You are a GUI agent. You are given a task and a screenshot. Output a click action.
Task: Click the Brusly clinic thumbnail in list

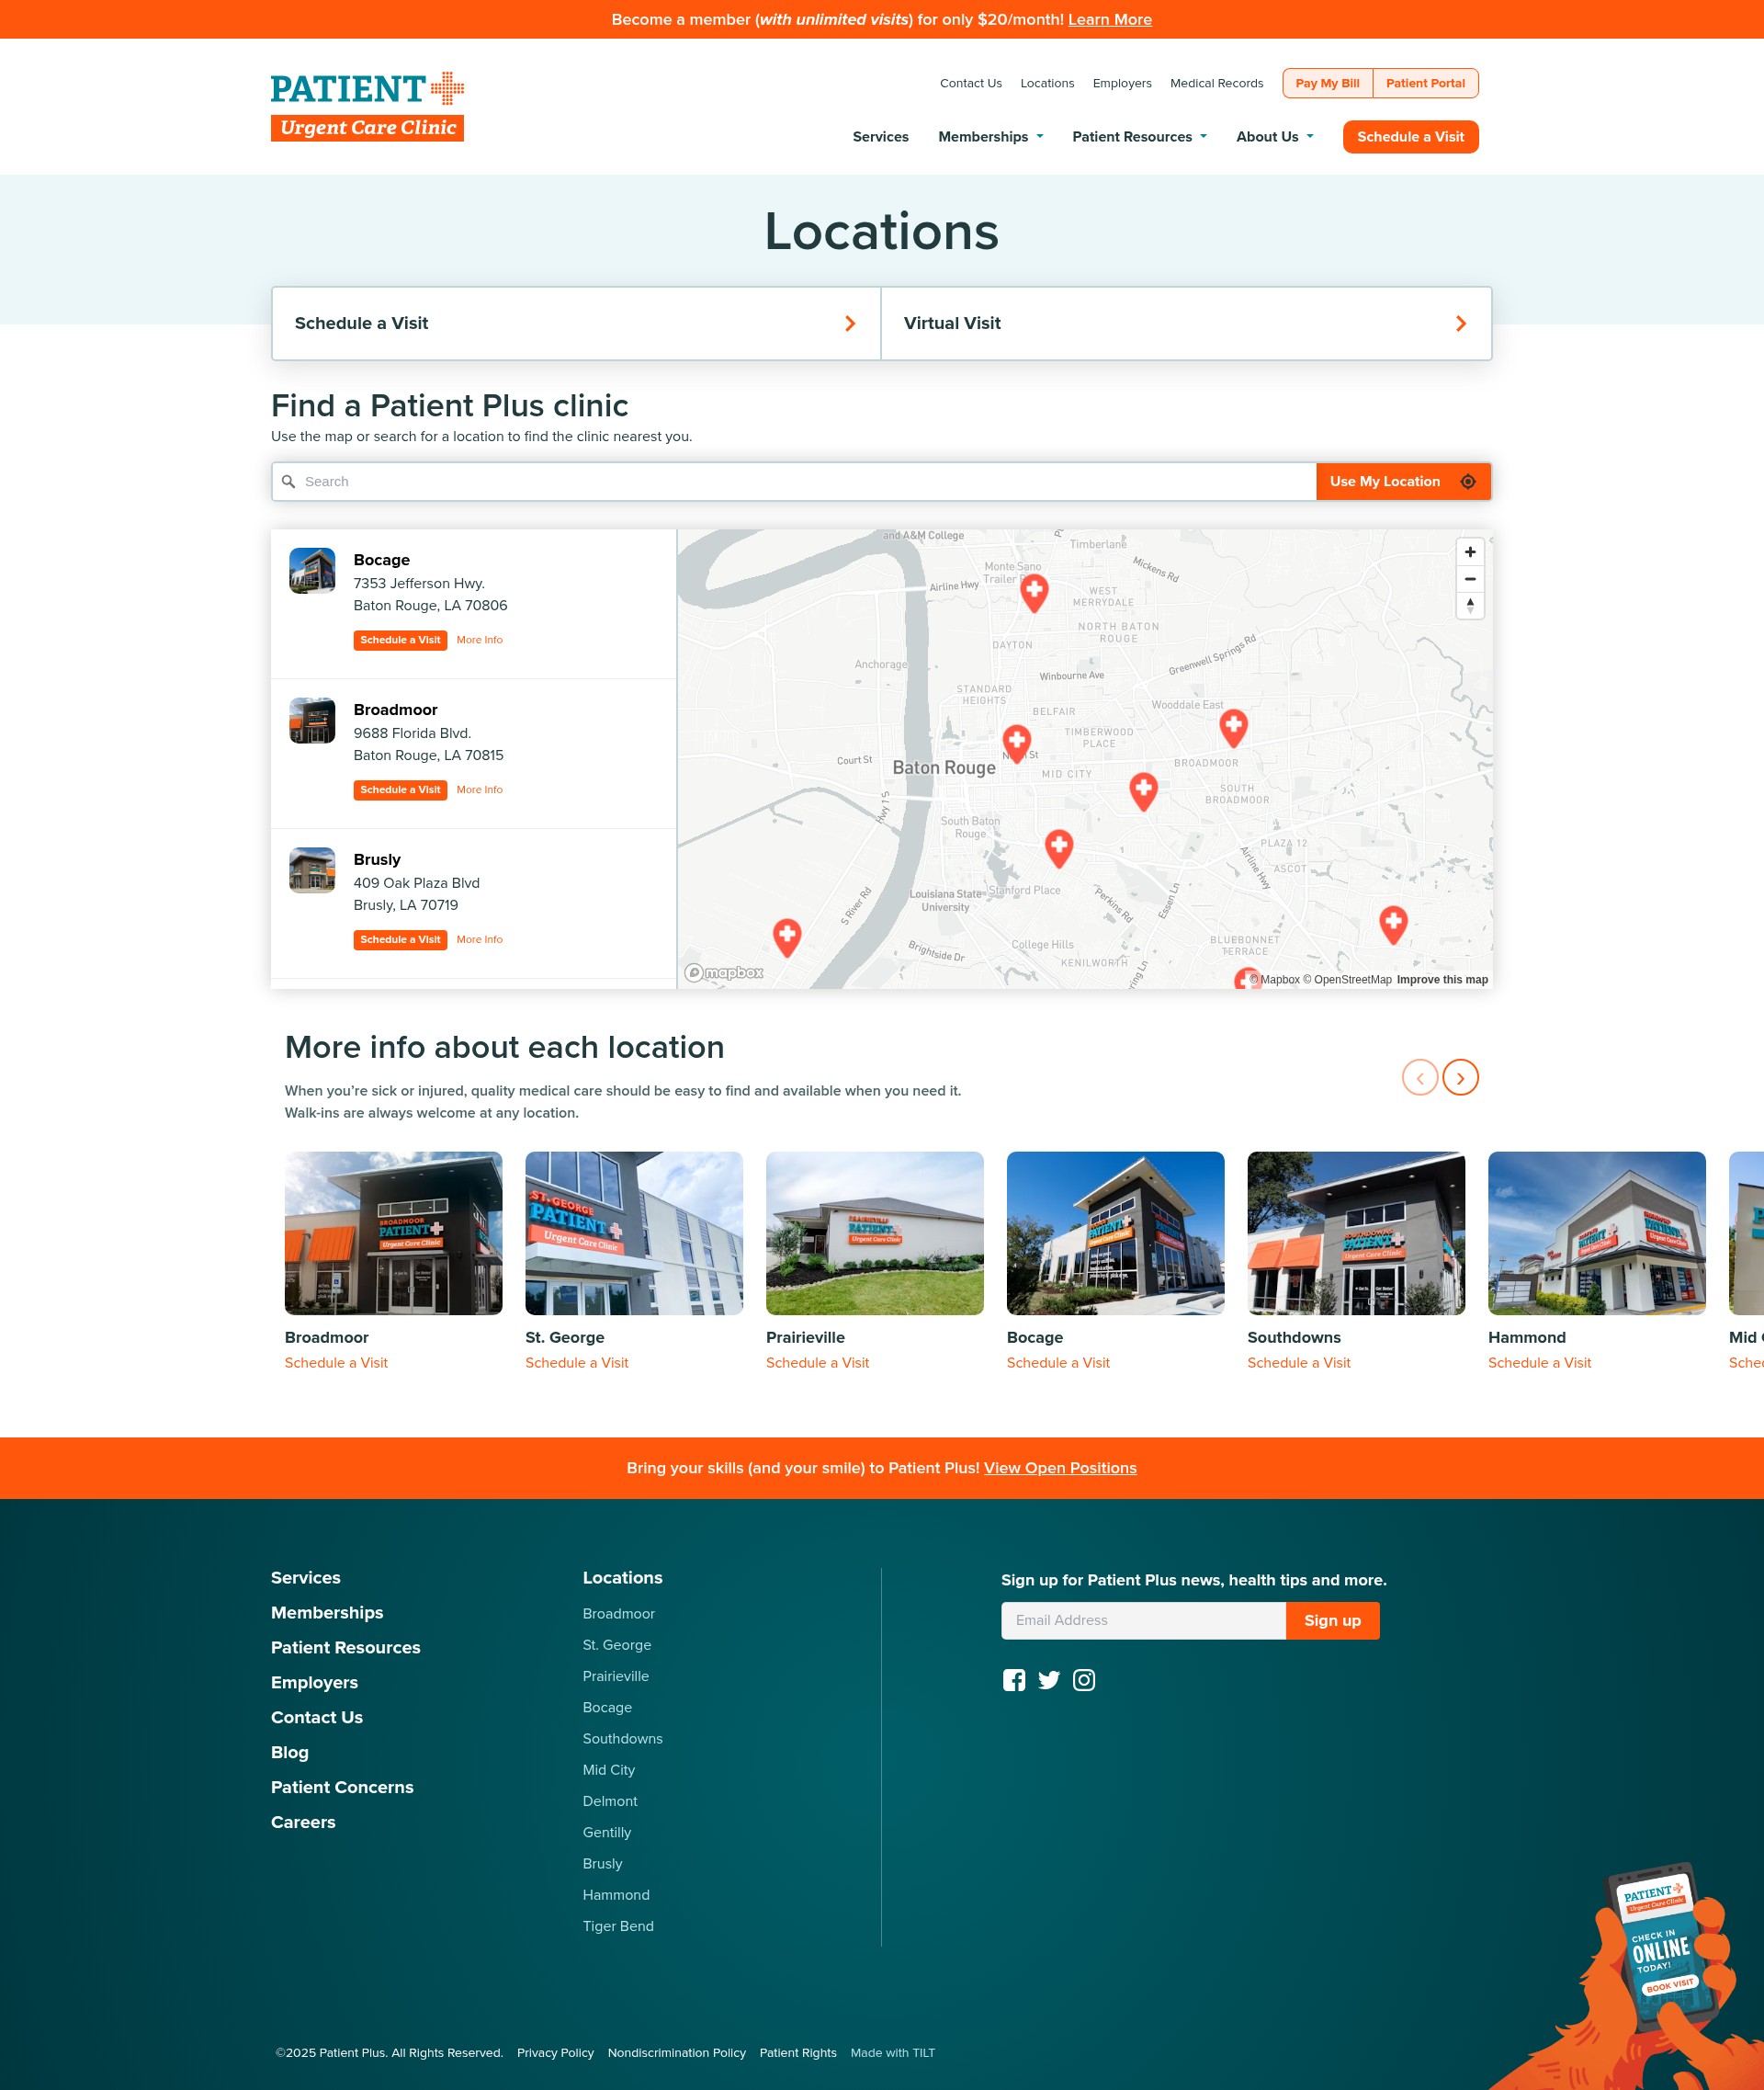312,870
